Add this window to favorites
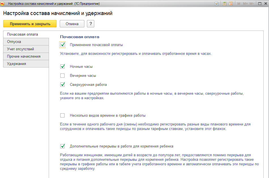Image resolution: width=269 pixels, height=178 pixels. pyautogui.click(x=217, y=4)
